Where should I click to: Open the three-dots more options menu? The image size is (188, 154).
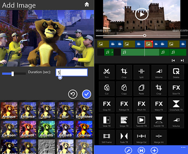[183, 148]
